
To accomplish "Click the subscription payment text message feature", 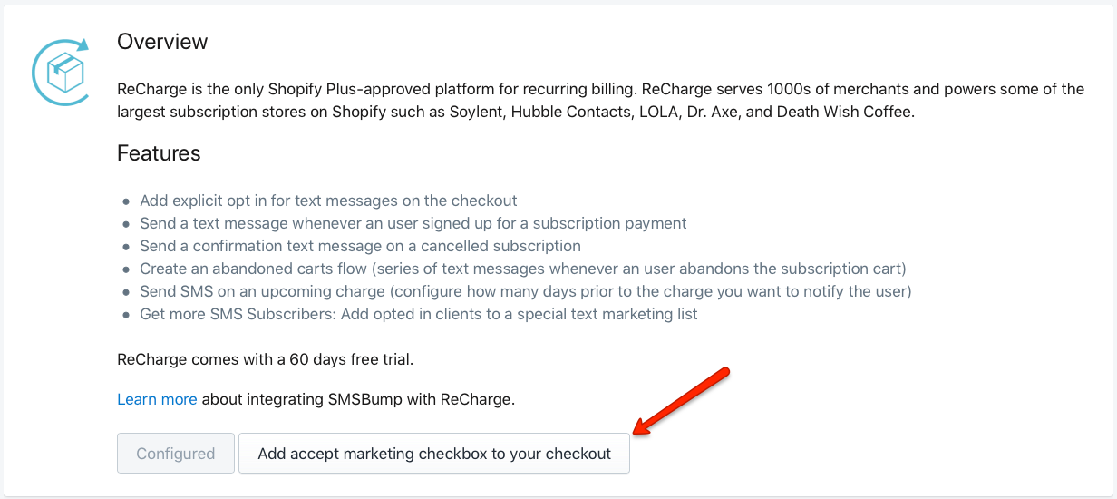I will coord(413,223).
